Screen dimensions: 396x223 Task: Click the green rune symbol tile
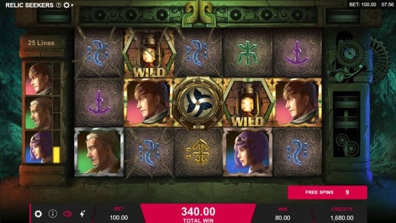click(247, 53)
